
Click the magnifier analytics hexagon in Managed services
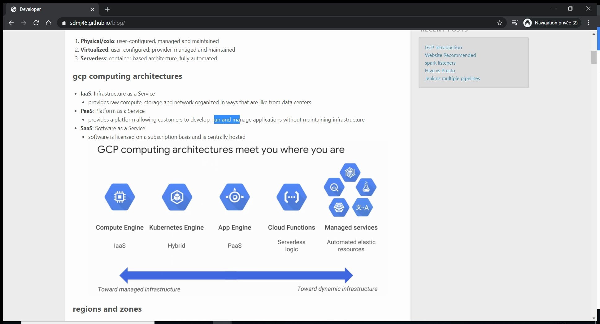[334, 187]
